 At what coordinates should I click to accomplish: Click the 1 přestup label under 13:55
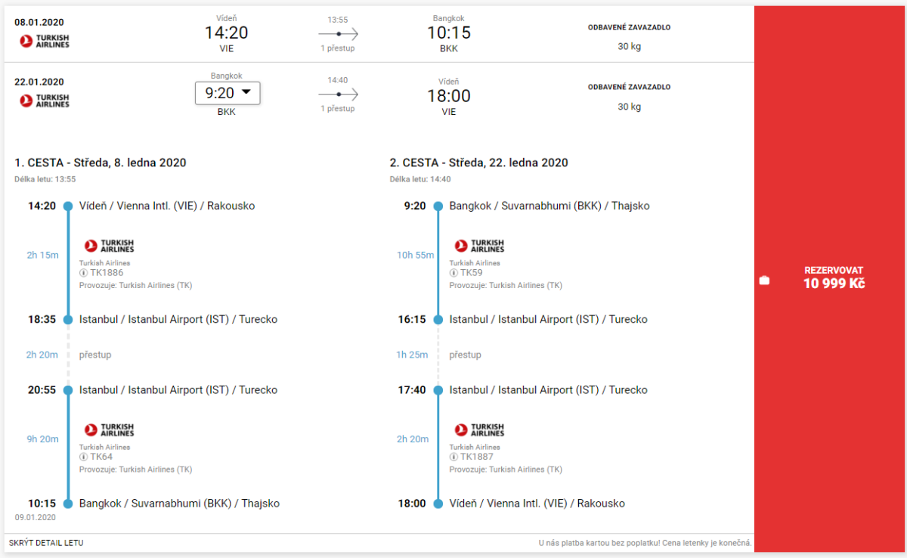pos(337,48)
